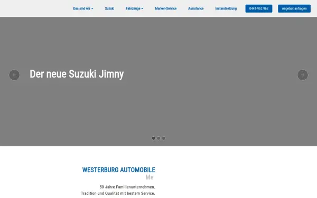Click the Der neue Suzuki Jimny headline
This screenshot has height=198, width=317.
77,74
